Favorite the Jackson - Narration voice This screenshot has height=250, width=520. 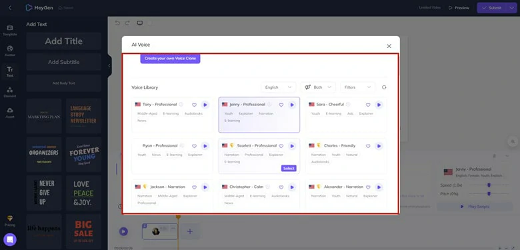195,187
